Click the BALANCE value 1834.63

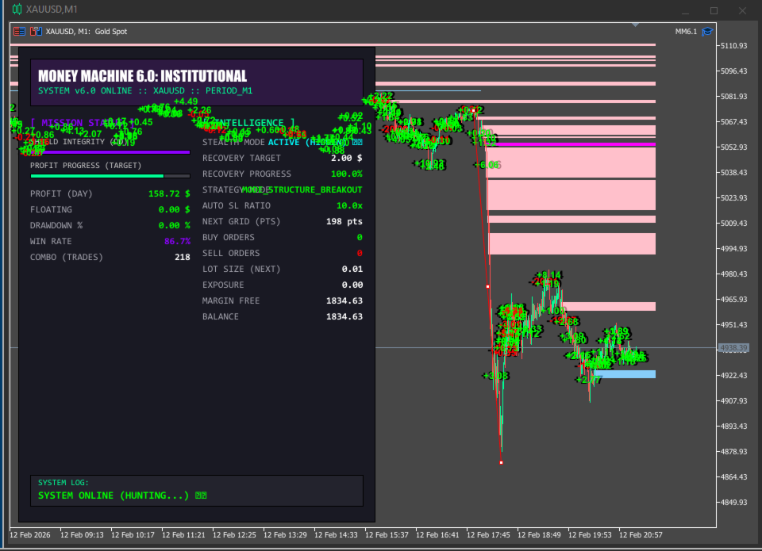pyautogui.click(x=344, y=316)
